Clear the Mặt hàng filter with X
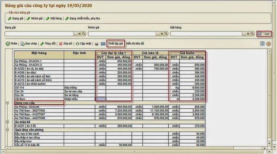Viewport: 277px width, 154px height. 248,34
